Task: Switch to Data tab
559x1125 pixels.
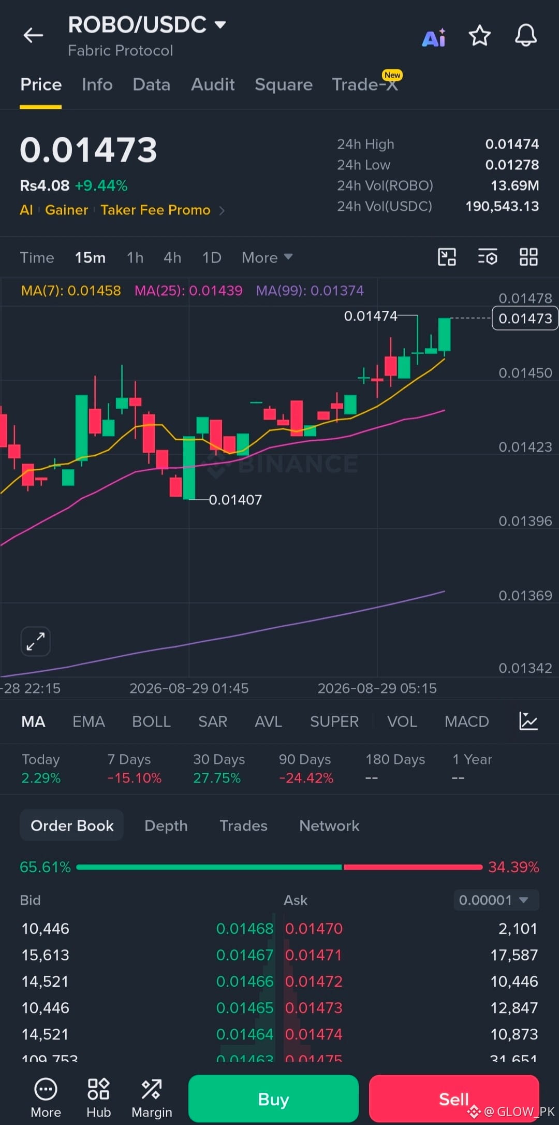Action: (x=152, y=84)
